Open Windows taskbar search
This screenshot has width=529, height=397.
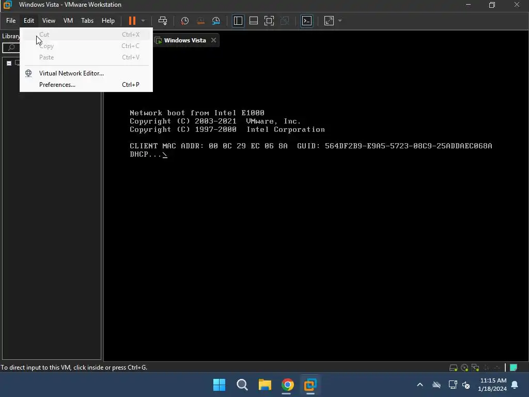point(242,385)
